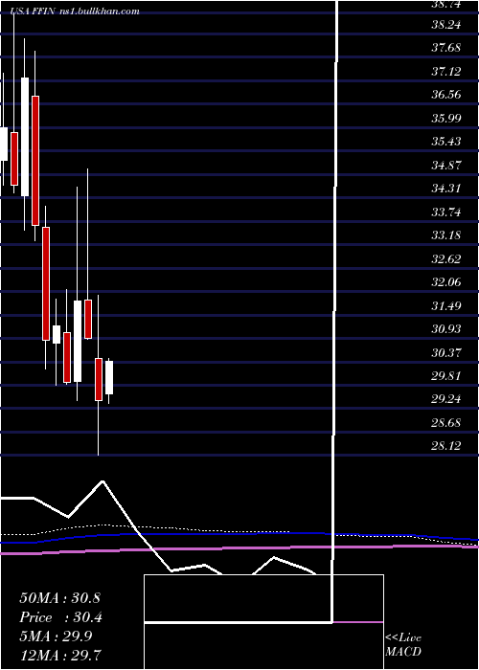Click the 32.06 price axis label
The height and width of the screenshot is (670, 479).
(x=445, y=282)
